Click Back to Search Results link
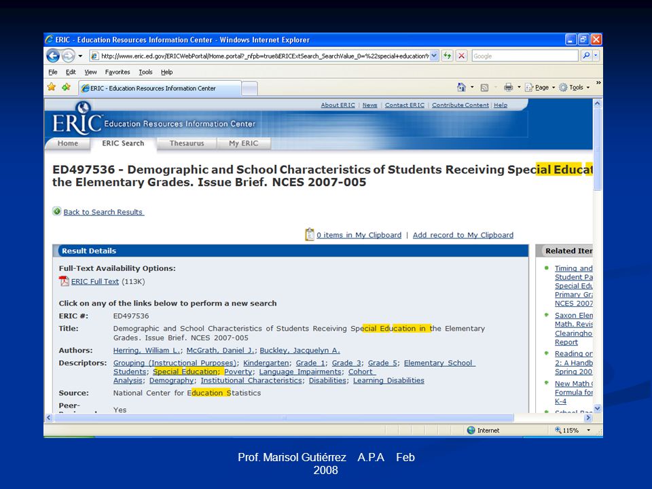The image size is (652, 489). (x=103, y=212)
